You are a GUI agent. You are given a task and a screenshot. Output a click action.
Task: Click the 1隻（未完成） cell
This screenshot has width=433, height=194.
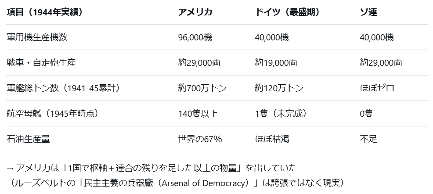[x=280, y=114]
